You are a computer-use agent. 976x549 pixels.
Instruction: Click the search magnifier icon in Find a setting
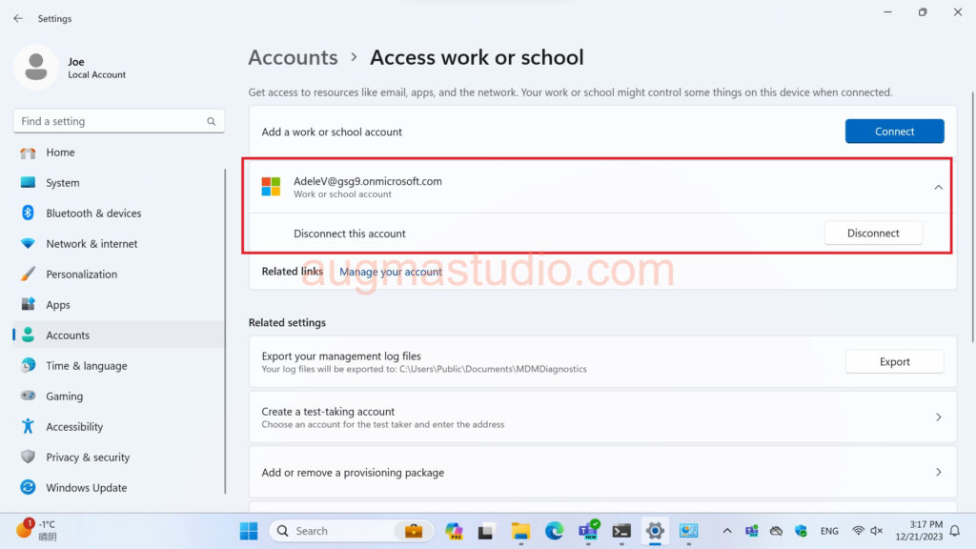pyautogui.click(x=212, y=121)
